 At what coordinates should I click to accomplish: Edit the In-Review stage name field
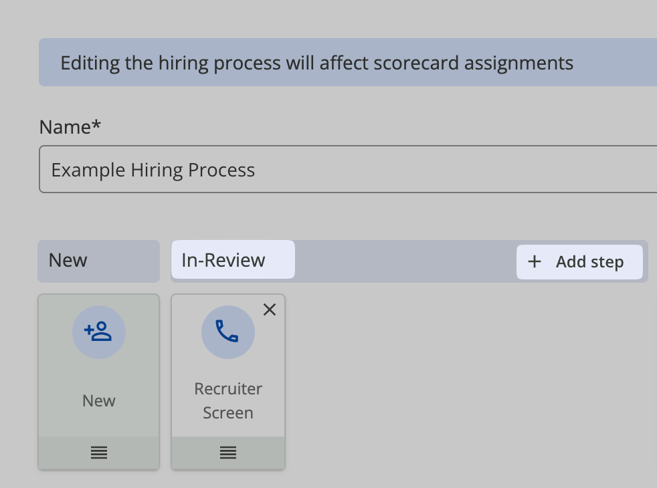[232, 259]
